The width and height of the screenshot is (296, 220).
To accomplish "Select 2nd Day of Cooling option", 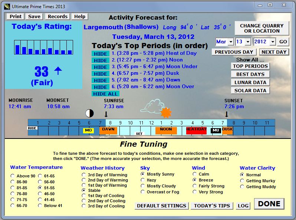I will coord(83,201).
